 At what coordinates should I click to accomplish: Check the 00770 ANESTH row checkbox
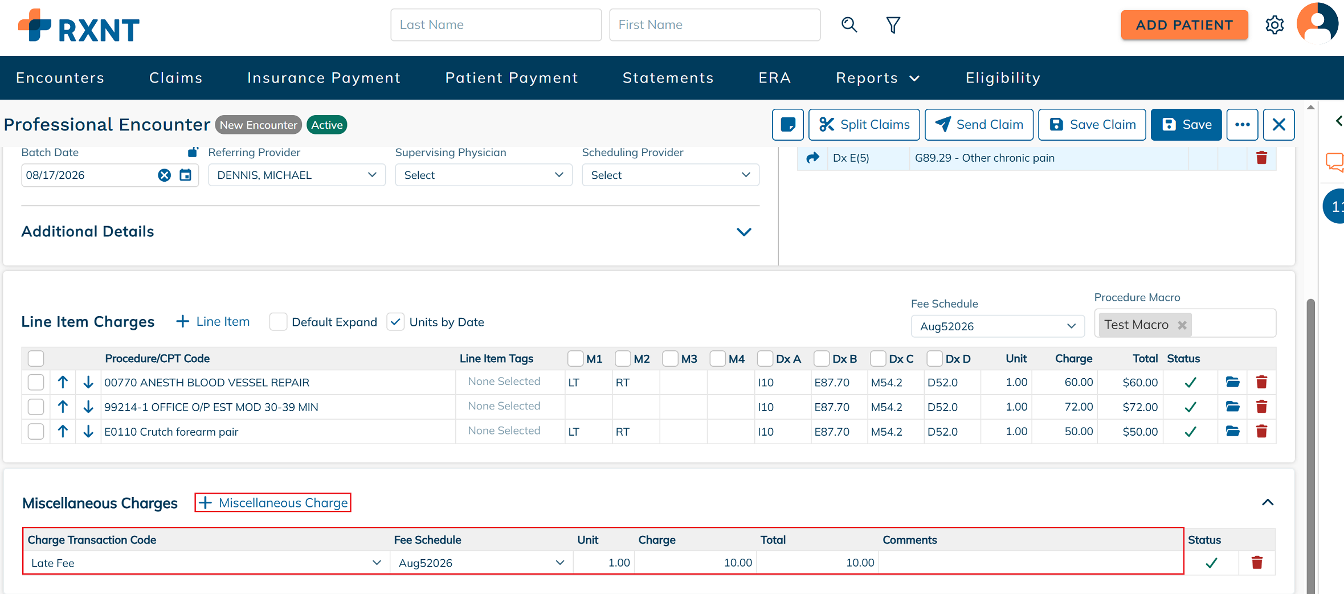point(36,382)
